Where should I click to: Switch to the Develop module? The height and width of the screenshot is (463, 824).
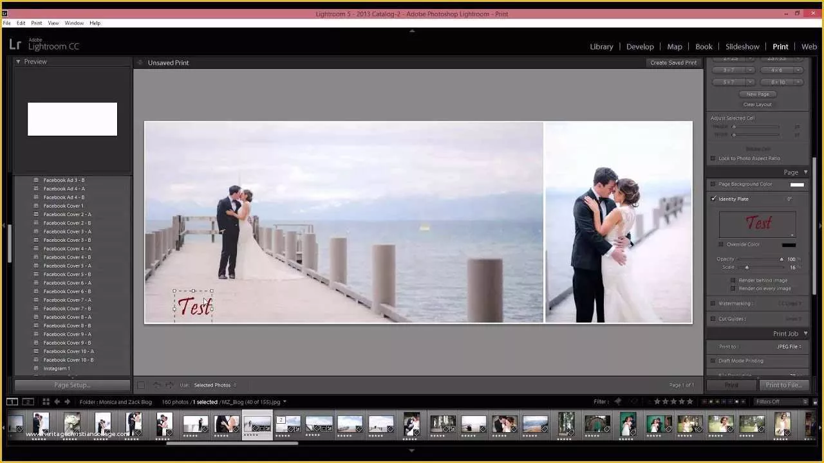point(640,46)
